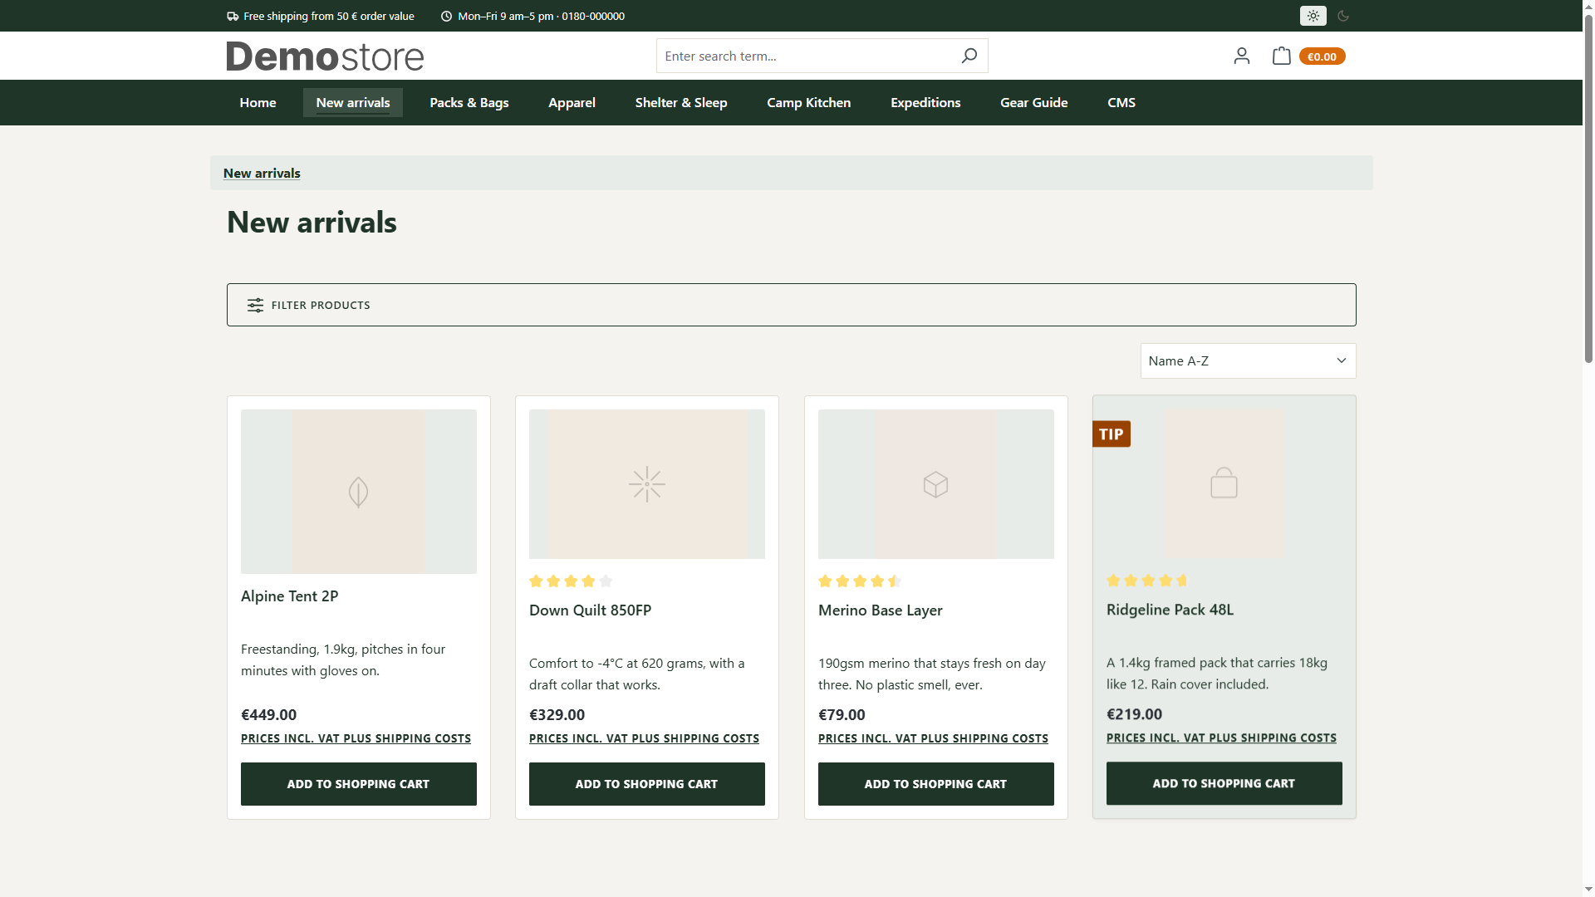This screenshot has height=897, width=1595.
Task: Add Ridgeline Pack 48L to shopping cart
Action: click(1224, 783)
